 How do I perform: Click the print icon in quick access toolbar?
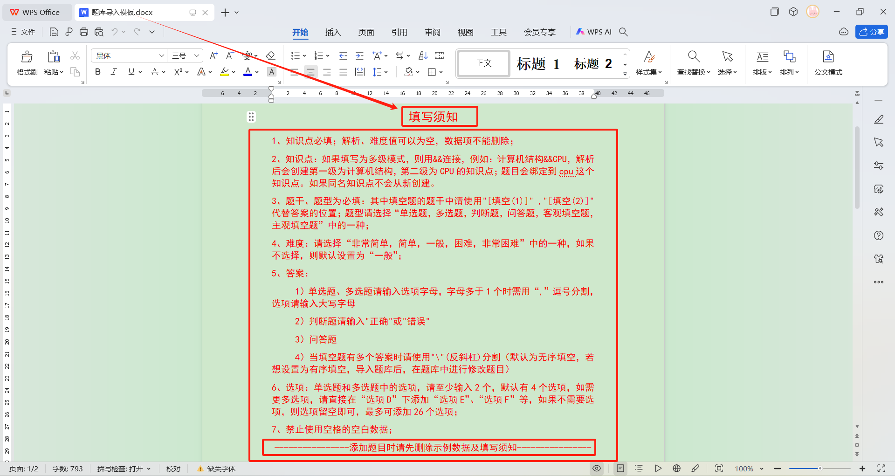pos(84,32)
